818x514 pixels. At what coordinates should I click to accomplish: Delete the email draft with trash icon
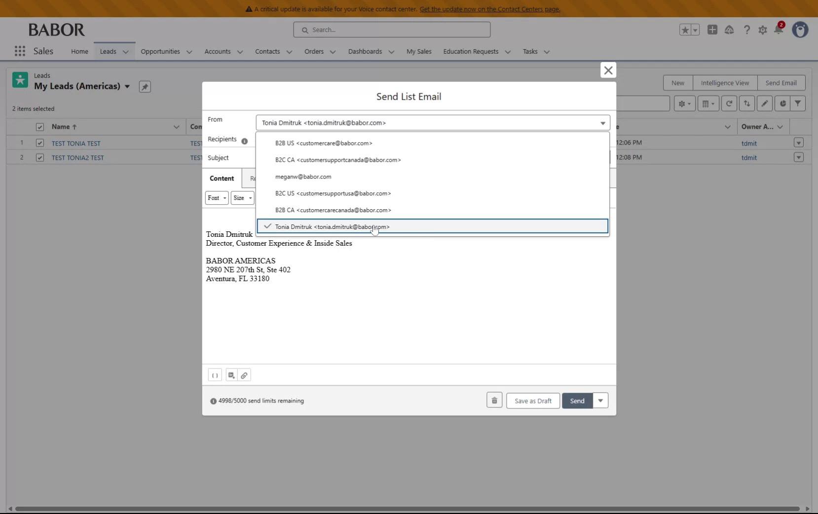tap(494, 401)
